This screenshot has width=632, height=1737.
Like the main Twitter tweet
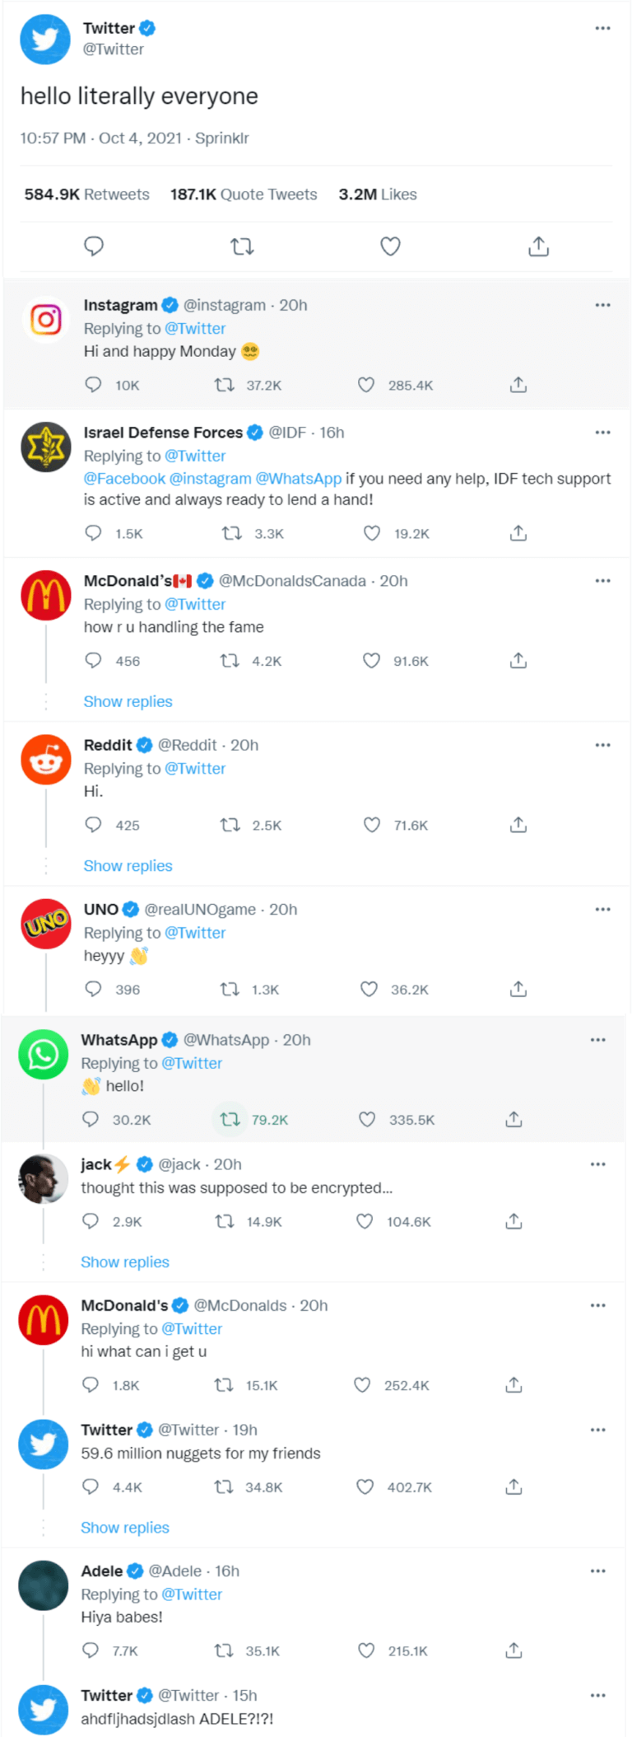pyautogui.click(x=390, y=246)
